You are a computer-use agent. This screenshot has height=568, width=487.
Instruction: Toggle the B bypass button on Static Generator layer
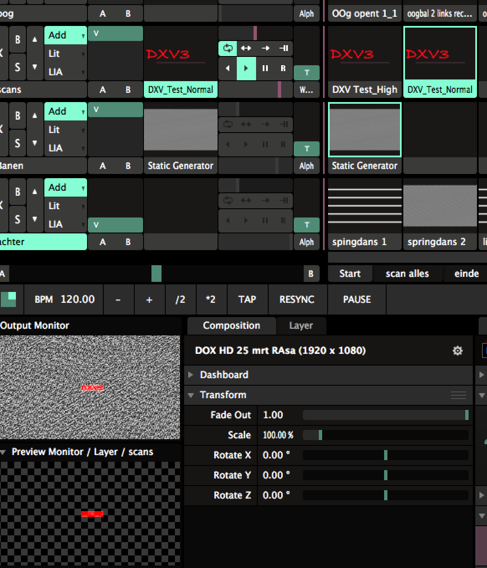coord(18,116)
